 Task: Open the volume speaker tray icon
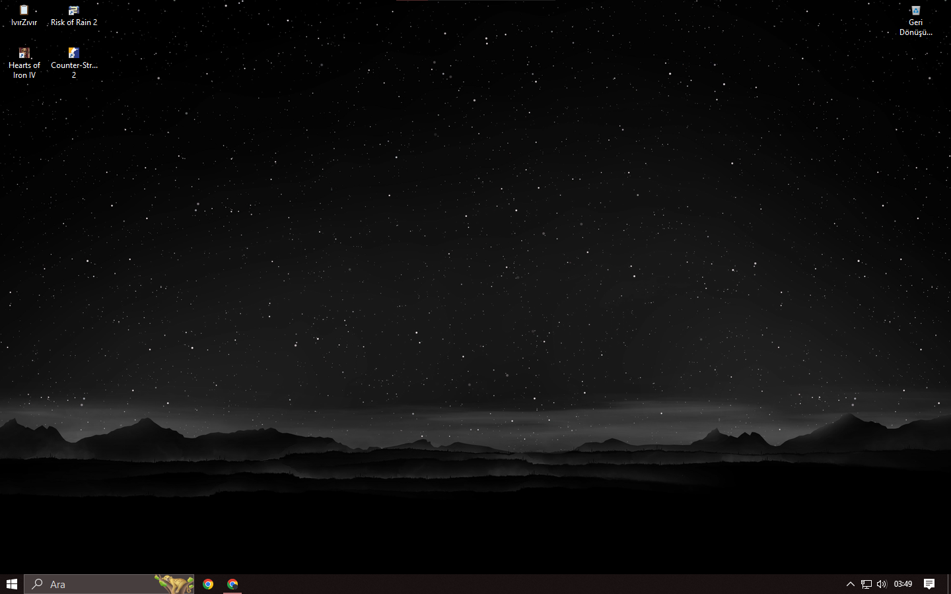(x=882, y=584)
